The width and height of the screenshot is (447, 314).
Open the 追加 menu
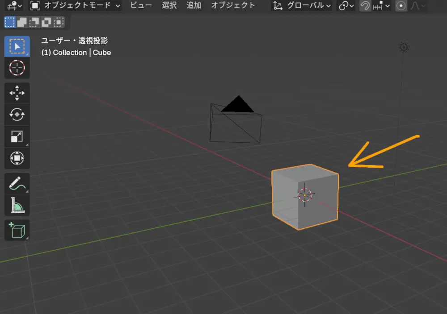[194, 5]
